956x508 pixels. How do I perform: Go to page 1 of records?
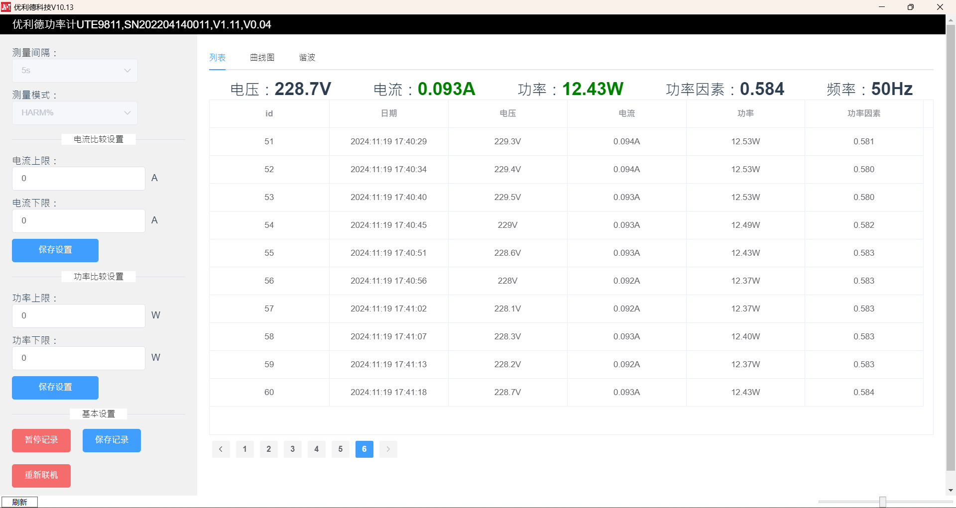point(244,449)
